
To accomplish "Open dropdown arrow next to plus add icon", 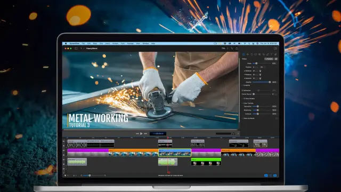I will tap(84, 49).
